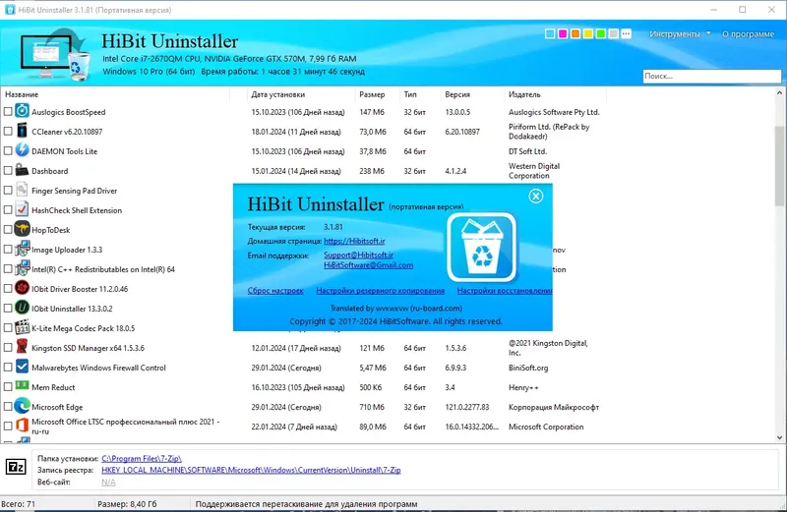The height and width of the screenshot is (512, 787).
Task: Sort by the Версия column header
Action: point(457,94)
